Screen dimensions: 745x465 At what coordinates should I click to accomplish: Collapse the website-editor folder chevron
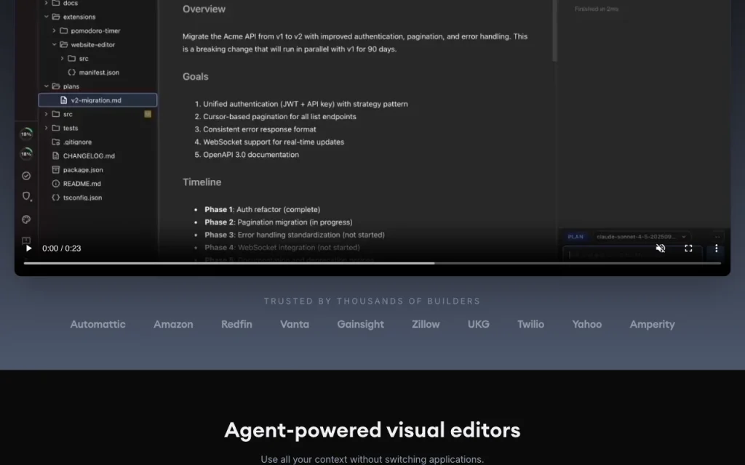coord(54,44)
